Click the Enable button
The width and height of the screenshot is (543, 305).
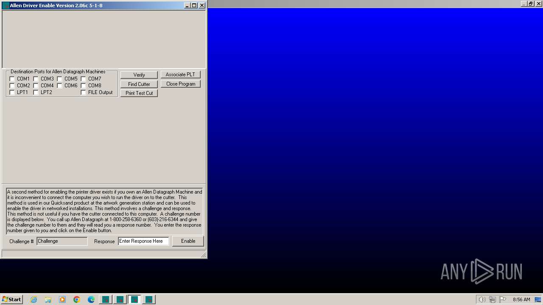(x=188, y=241)
